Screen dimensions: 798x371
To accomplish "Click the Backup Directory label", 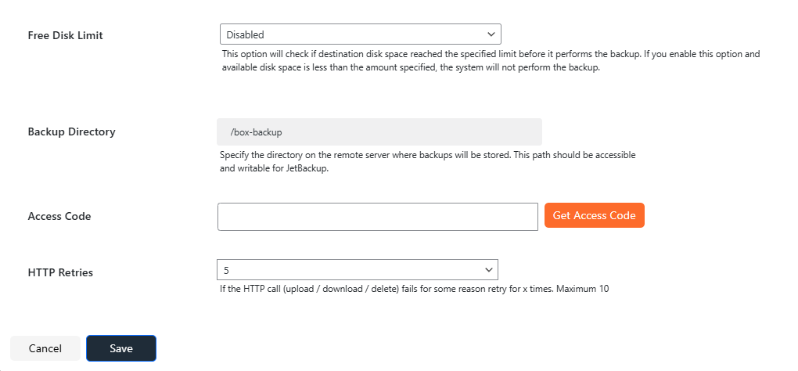I will tap(72, 131).
